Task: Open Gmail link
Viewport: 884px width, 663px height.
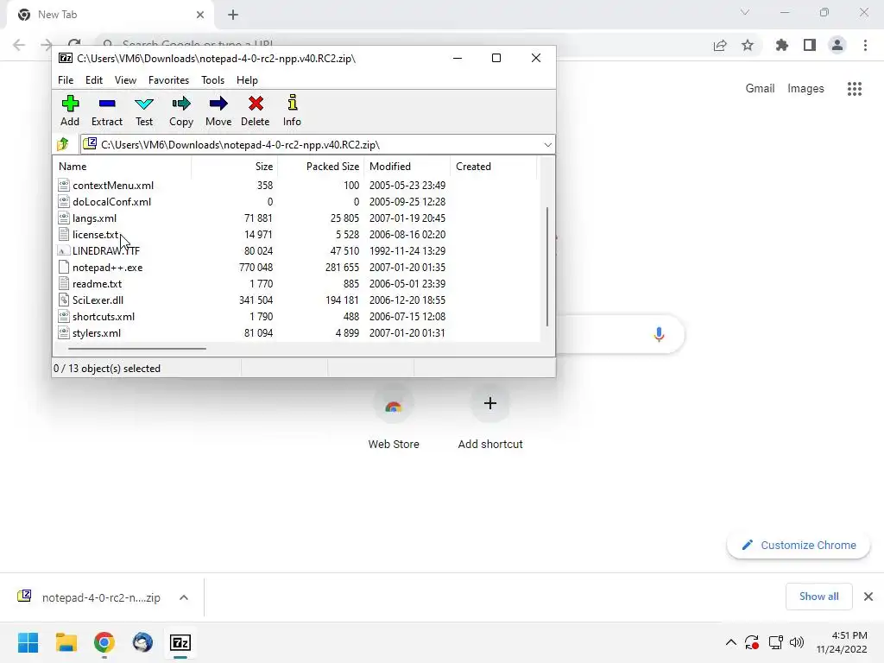Action: pyautogui.click(x=760, y=89)
